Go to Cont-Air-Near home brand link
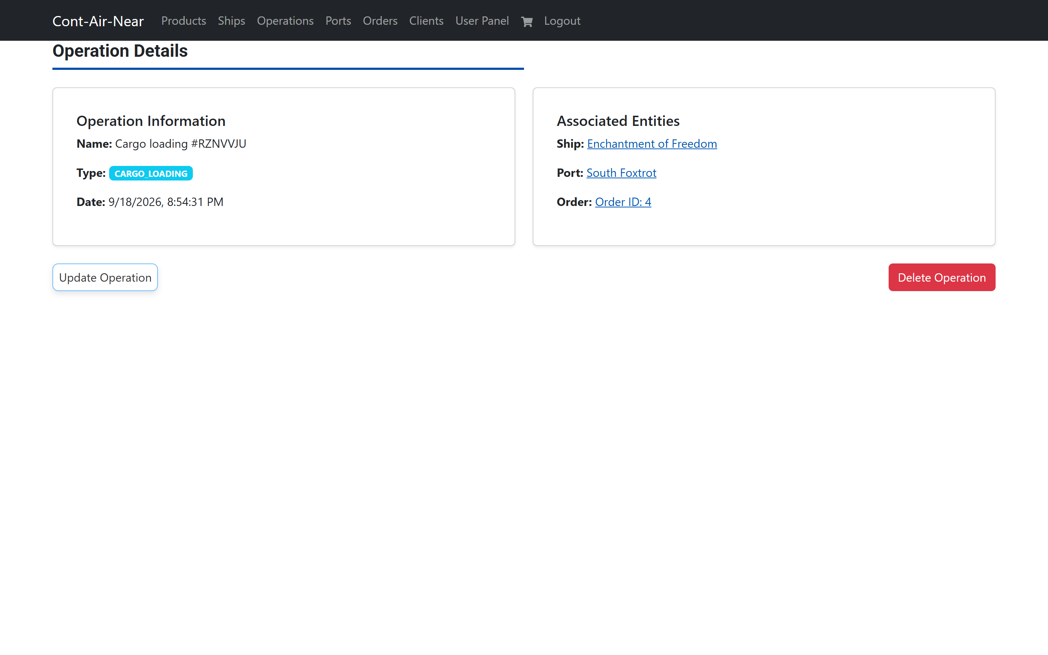This screenshot has height=655, width=1048. click(98, 21)
